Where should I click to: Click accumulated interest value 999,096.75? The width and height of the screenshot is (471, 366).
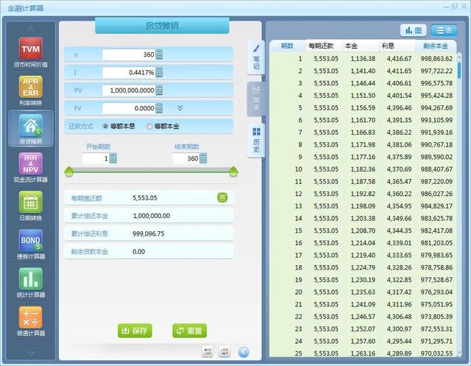149,233
